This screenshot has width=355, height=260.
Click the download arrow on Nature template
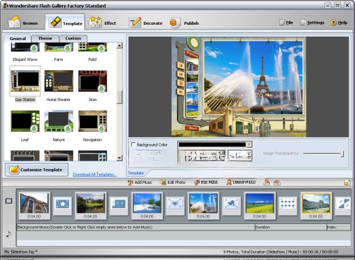(x=67, y=129)
